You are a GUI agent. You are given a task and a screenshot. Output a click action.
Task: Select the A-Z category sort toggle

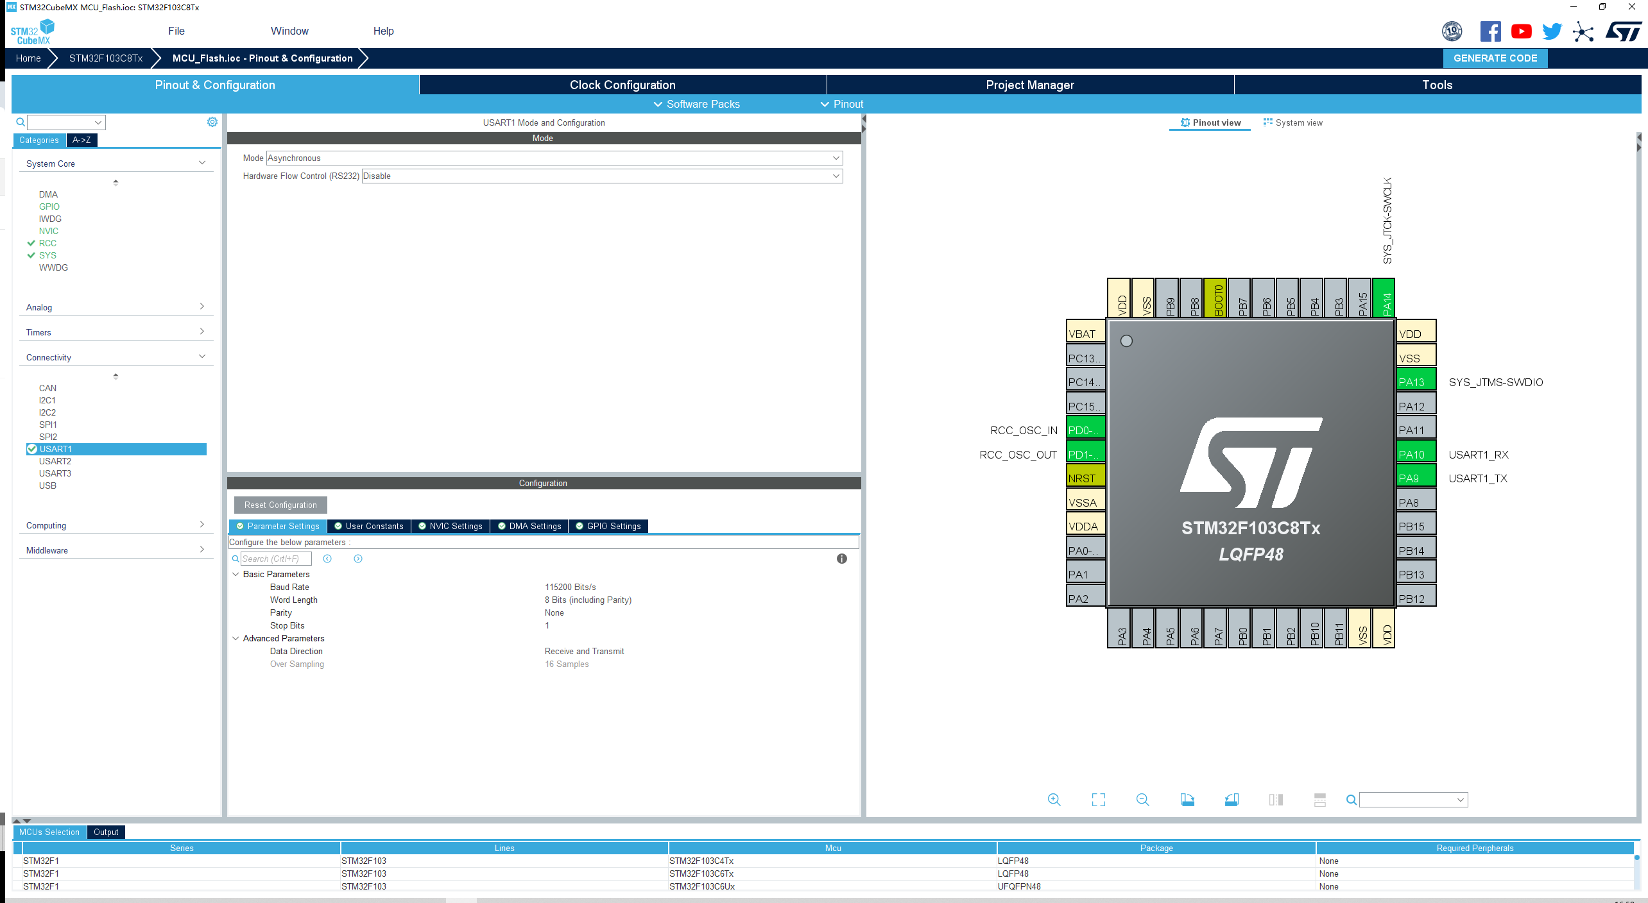(80, 140)
